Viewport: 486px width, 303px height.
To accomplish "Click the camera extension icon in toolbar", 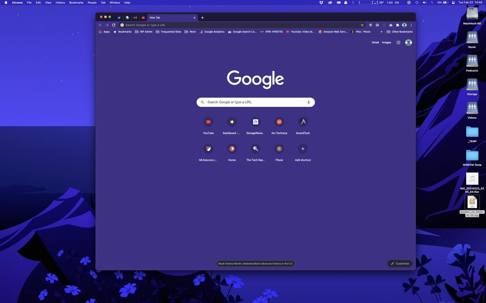I will pos(391,25).
